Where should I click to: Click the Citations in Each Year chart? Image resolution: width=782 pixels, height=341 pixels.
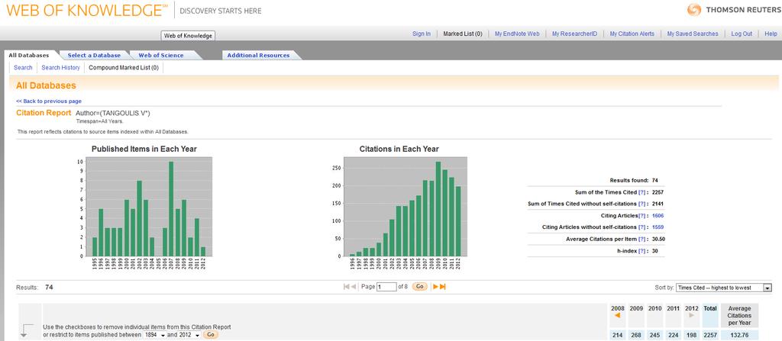pyautogui.click(x=399, y=208)
